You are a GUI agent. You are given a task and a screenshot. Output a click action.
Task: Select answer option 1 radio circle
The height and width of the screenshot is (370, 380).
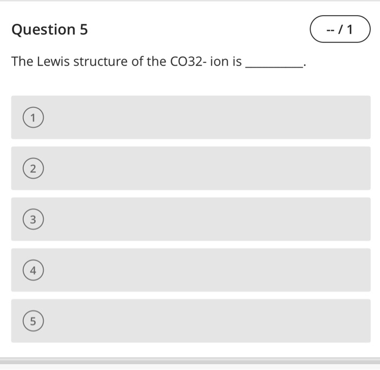(x=34, y=118)
